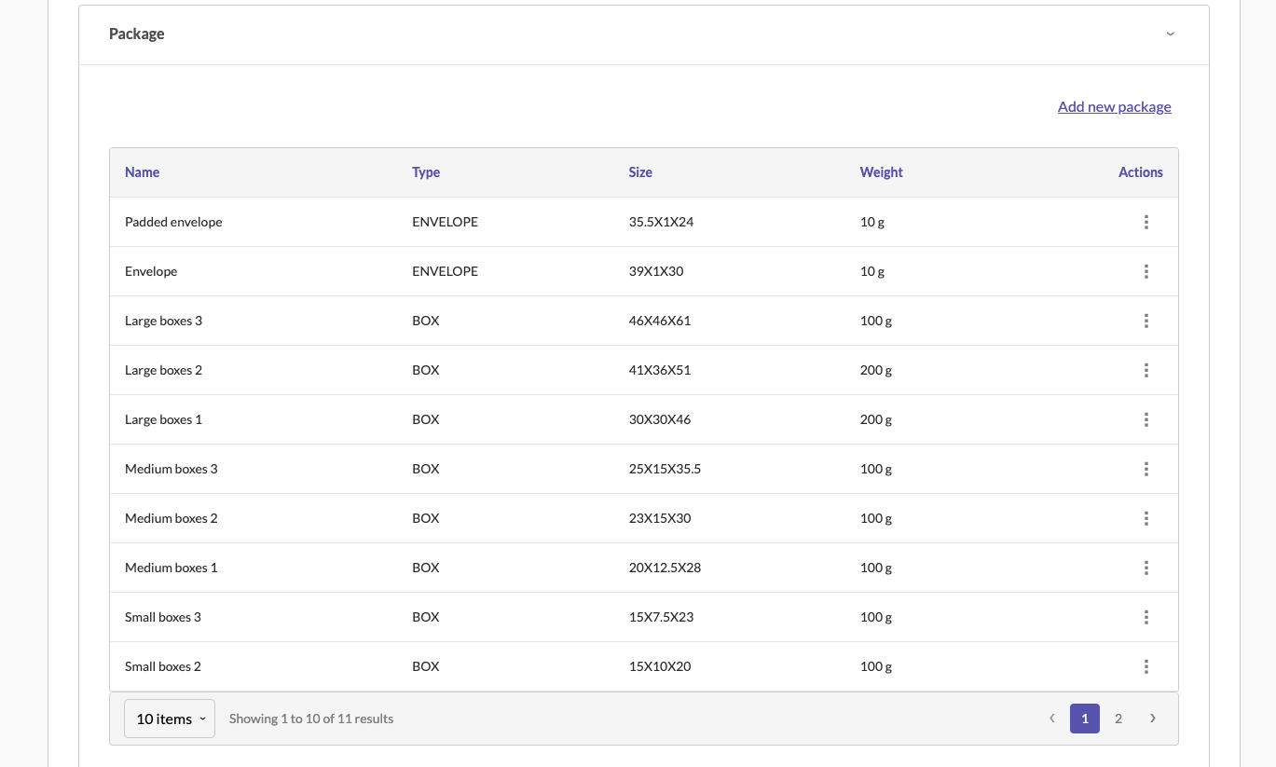Select the Large boxes 3 name

point(163,321)
